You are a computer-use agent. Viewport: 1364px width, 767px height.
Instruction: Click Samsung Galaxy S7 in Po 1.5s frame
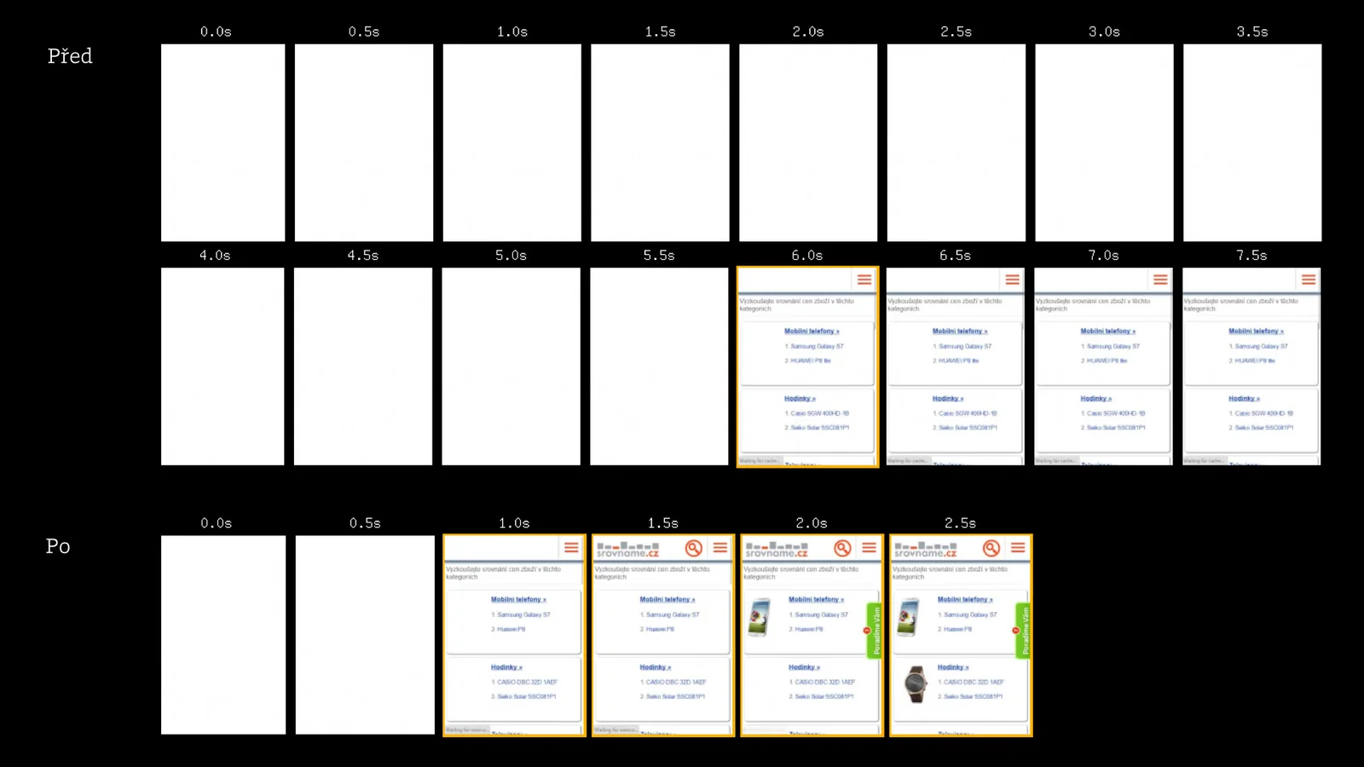click(672, 614)
